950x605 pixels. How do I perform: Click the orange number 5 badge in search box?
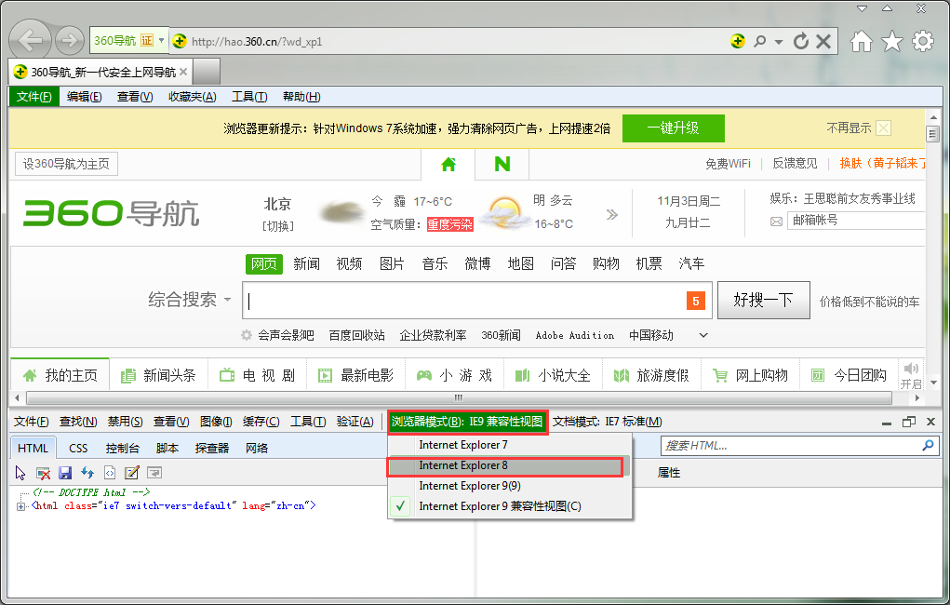[696, 301]
